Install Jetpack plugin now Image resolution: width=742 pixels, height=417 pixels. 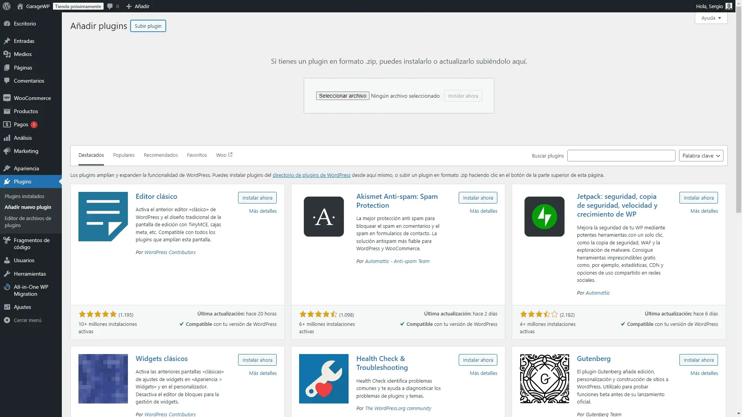(699, 198)
